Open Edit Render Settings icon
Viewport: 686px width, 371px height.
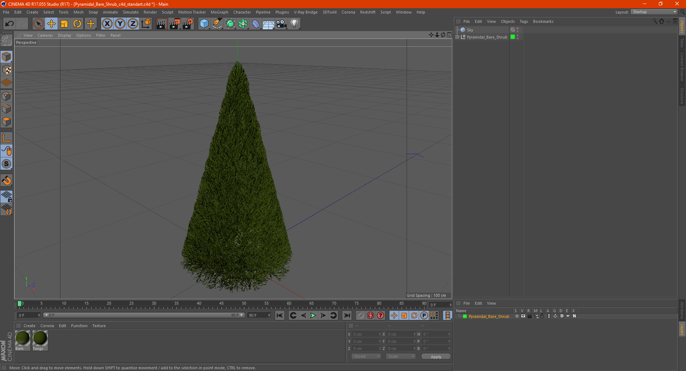click(x=188, y=24)
